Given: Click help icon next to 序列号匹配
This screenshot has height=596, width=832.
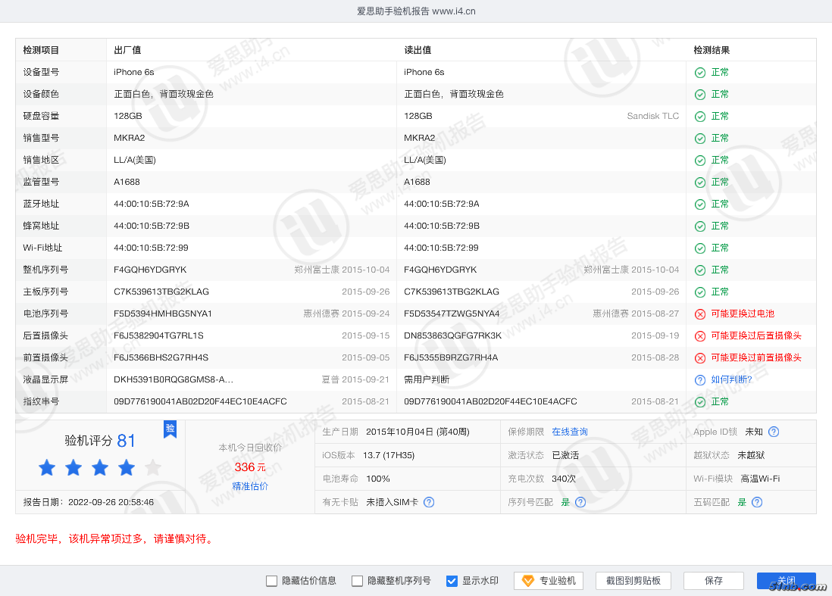Looking at the screenshot, I should 580,502.
